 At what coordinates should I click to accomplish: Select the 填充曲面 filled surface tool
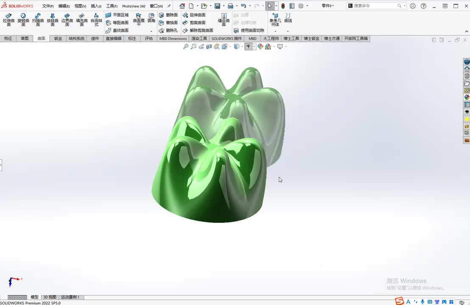click(x=82, y=20)
